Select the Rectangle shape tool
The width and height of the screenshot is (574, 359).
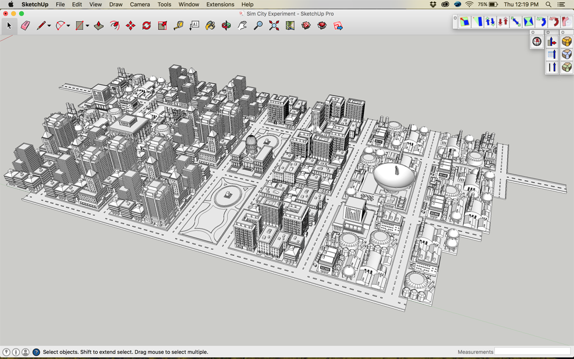(80, 26)
